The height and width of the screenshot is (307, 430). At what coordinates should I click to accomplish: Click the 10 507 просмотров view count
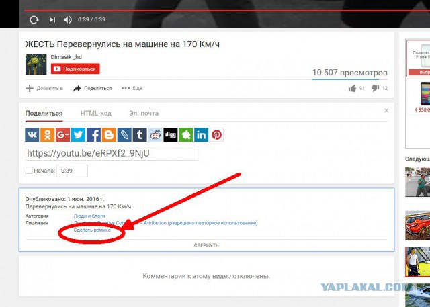pyautogui.click(x=350, y=73)
